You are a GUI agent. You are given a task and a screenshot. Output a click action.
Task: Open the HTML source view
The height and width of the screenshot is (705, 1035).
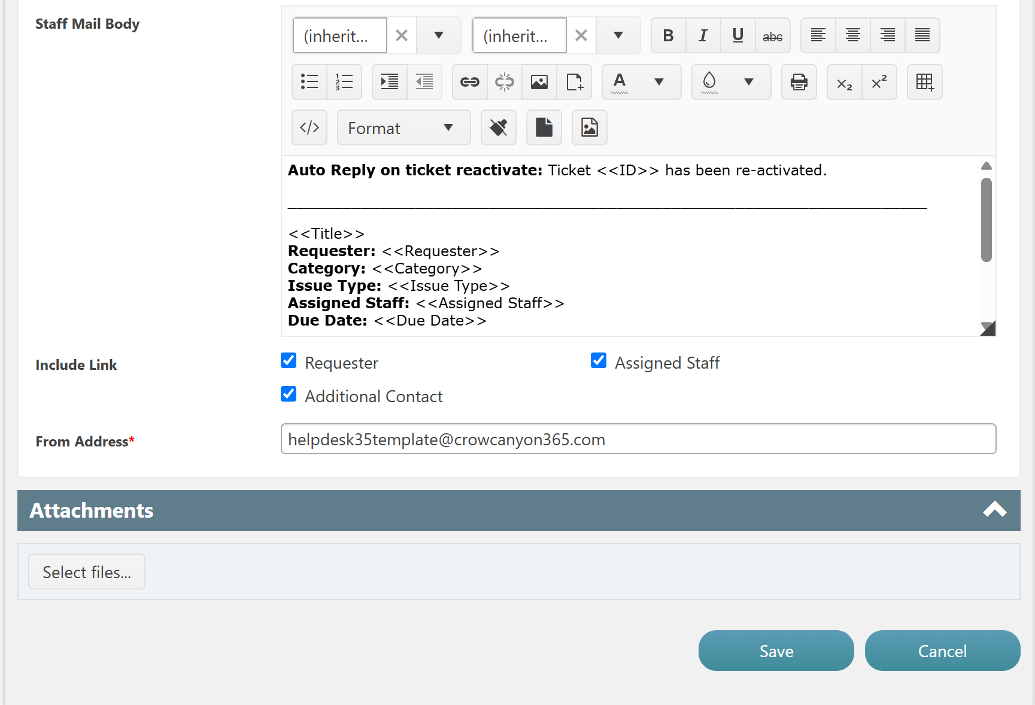309,127
